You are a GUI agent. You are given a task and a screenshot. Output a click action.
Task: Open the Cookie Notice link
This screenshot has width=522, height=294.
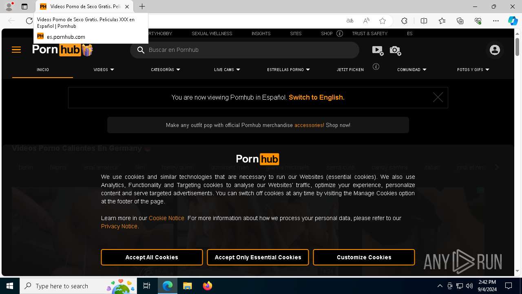click(166, 218)
